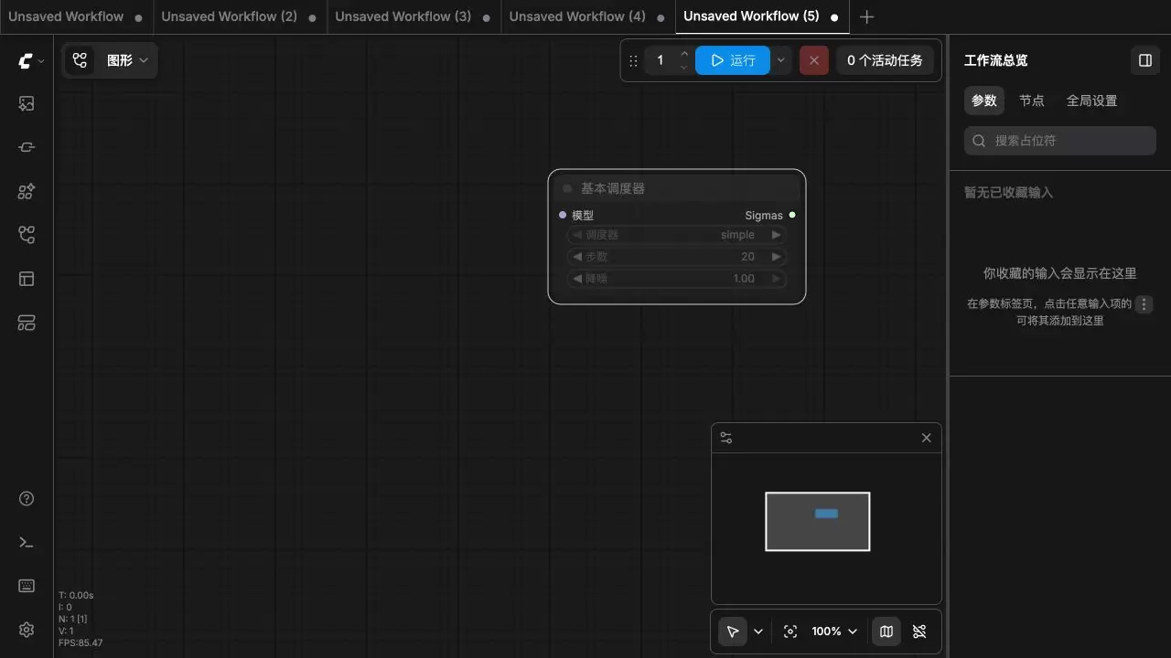Click the blue 运行 button

pos(733,60)
